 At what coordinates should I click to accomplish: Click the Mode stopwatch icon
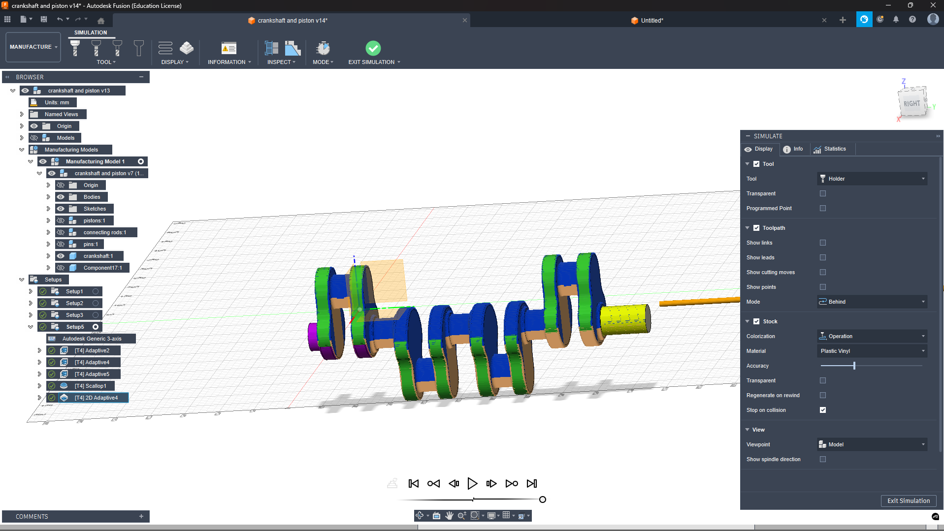coord(323,48)
